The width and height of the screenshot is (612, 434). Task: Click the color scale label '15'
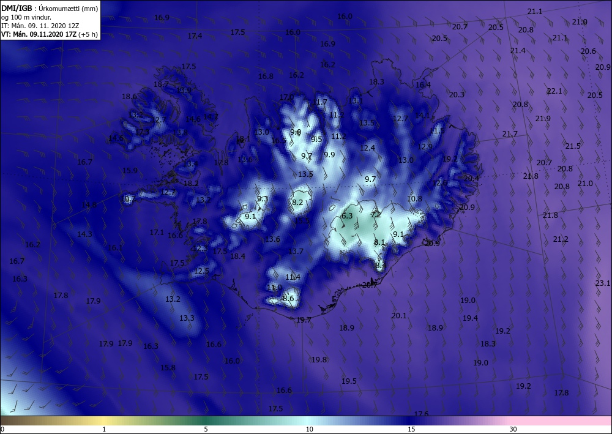(x=411, y=429)
